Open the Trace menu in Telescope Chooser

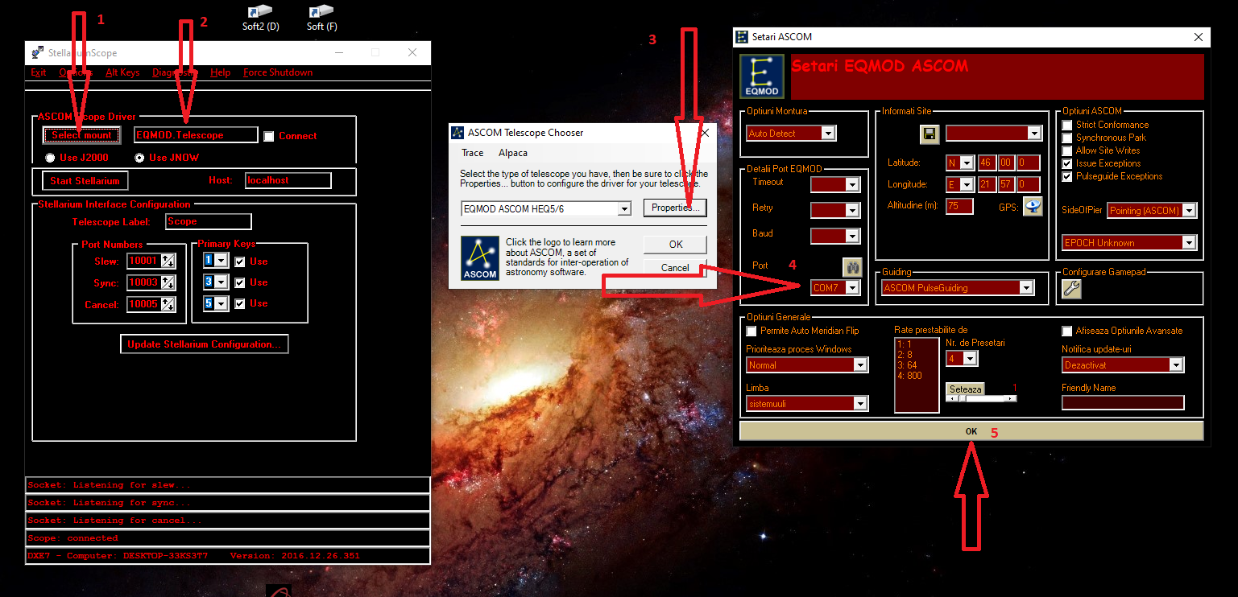coord(473,153)
